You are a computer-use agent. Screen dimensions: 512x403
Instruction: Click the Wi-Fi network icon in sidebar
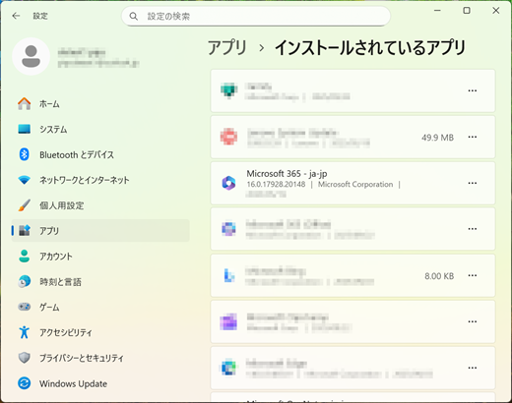[x=24, y=180]
